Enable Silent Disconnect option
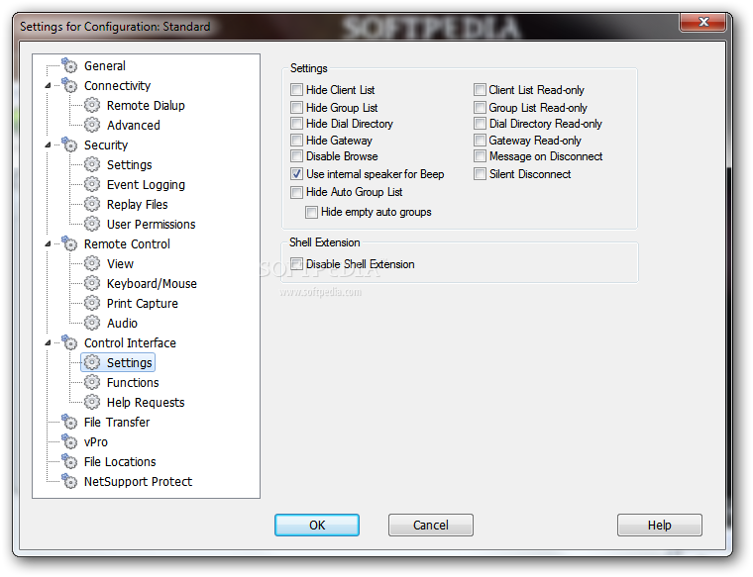Screen dimensions: 753x577 coord(480,173)
